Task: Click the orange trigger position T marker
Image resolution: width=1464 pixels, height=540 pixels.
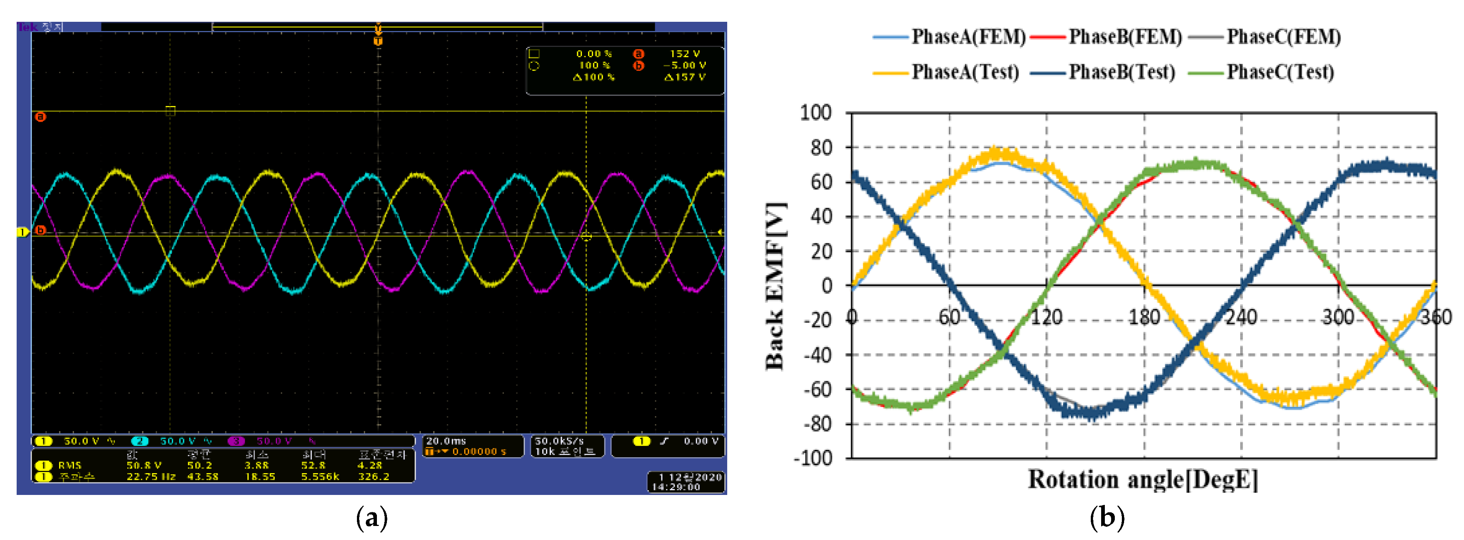Action: pyautogui.click(x=378, y=41)
